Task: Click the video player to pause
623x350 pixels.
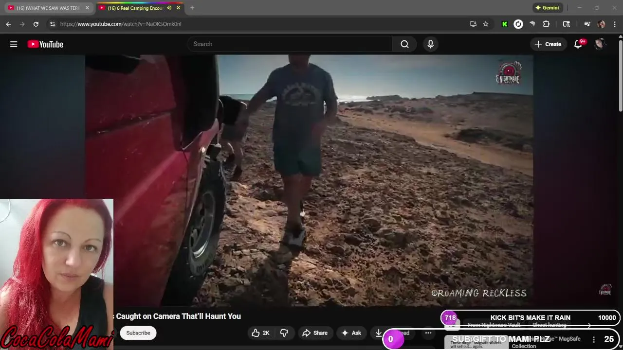Action: coord(309,180)
